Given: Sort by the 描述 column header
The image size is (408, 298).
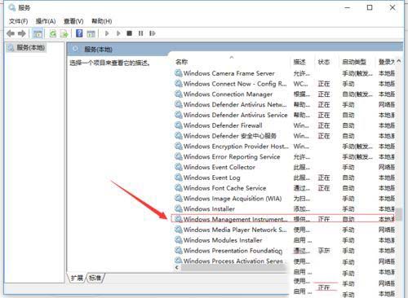Looking at the screenshot, I should pyautogui.click(x=299, y=62).
